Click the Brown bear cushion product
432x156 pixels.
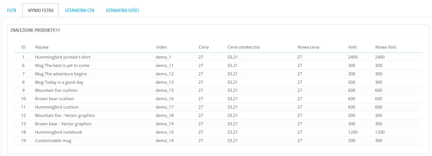(54, 99)
